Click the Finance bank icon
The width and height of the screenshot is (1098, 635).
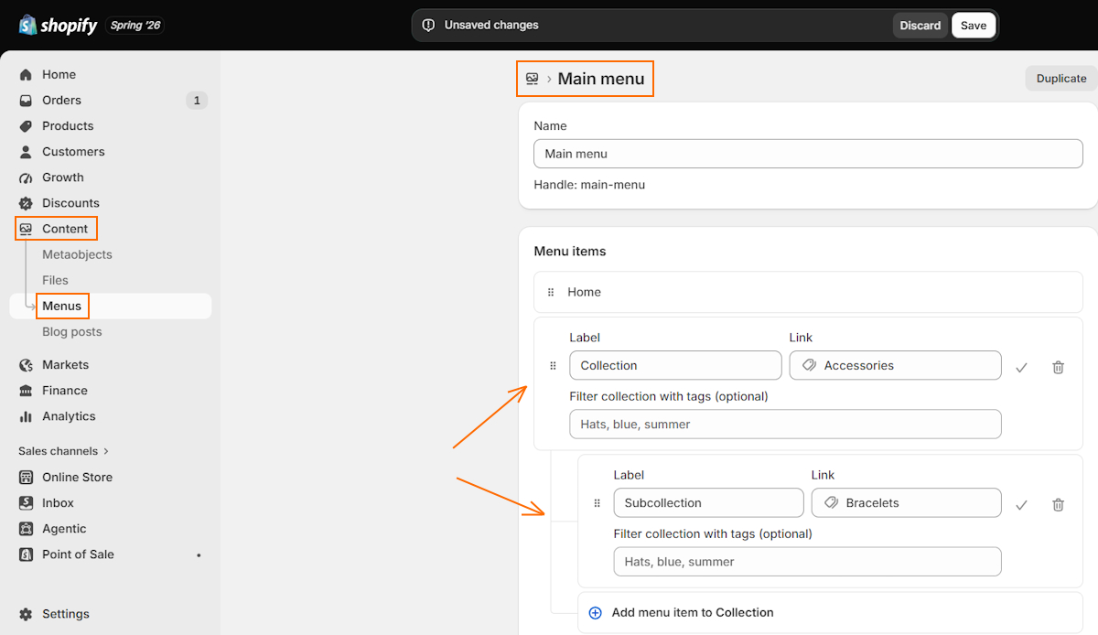[26, 391]
